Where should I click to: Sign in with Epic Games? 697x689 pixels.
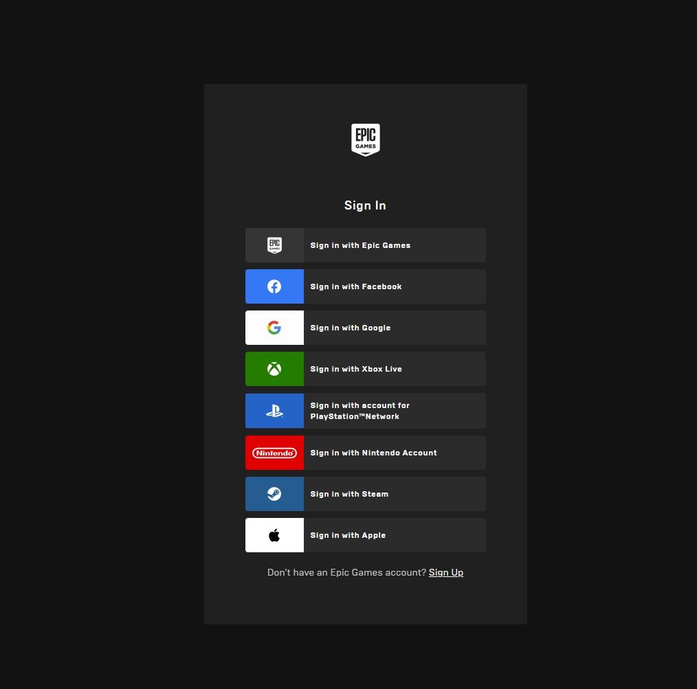click(365, 245)
